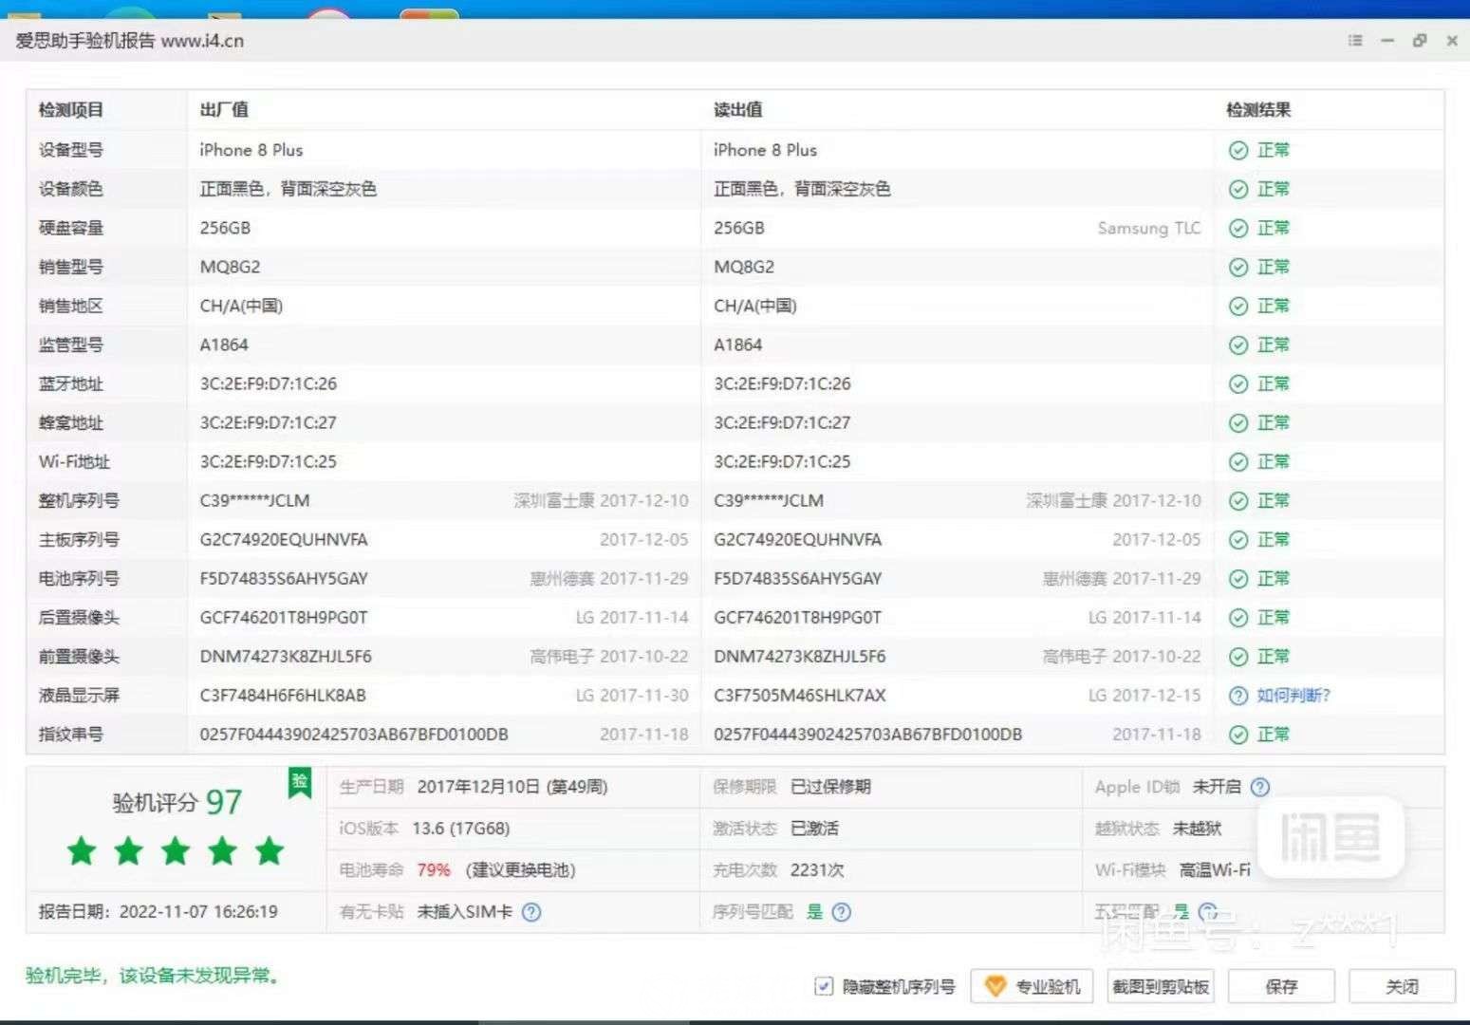1470x1025 pixels.
Task: Click the 生产日期 2017年12月10日 value
Action: [x=512, y=787]
